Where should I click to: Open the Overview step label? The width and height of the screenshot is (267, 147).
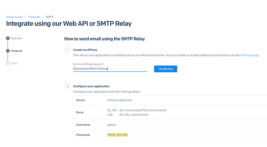pos(16,38)
